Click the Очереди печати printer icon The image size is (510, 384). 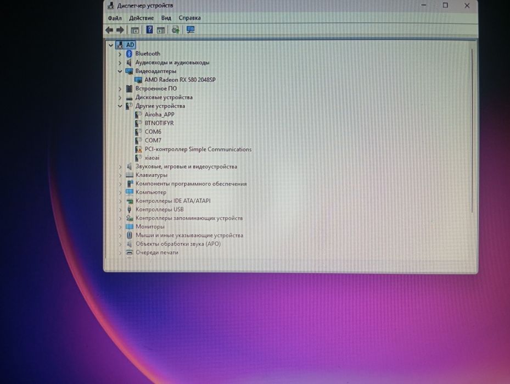[x=130, y=253]
